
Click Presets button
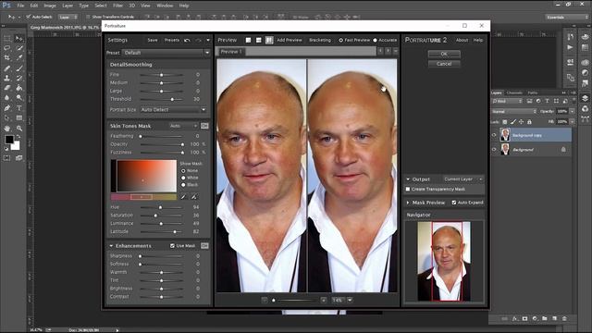point(172,40)
